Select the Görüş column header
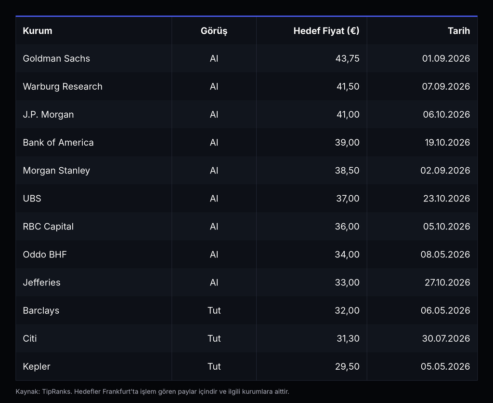Screen dimensions: 493x403 [214, 31]
